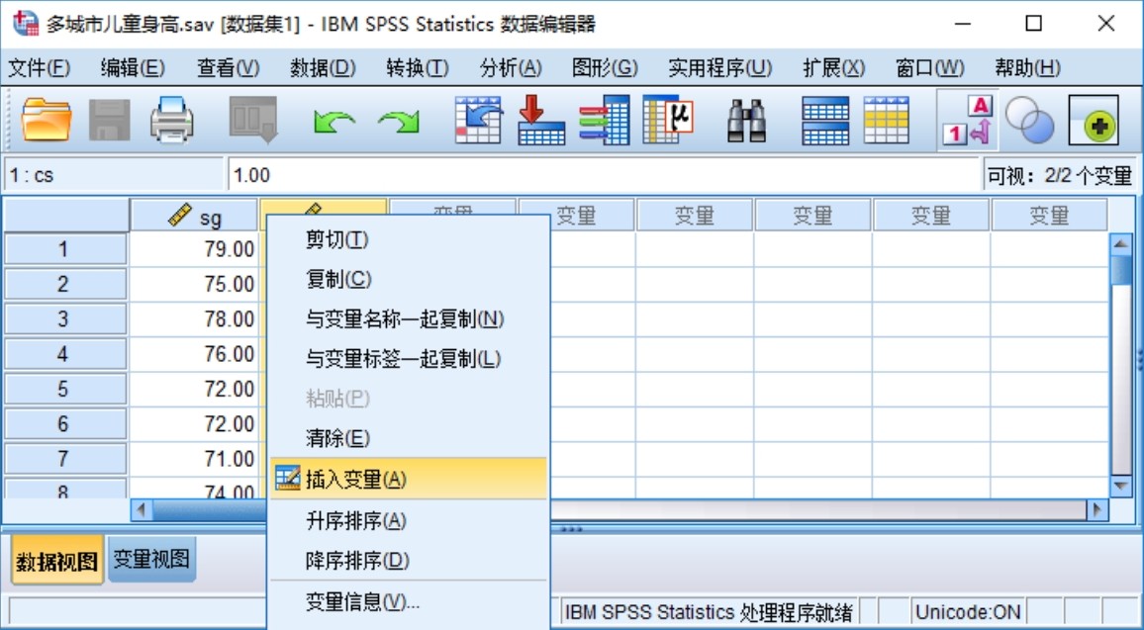Select row header 3
This screenshot has width=1144, height=630.
coord(64,318)
